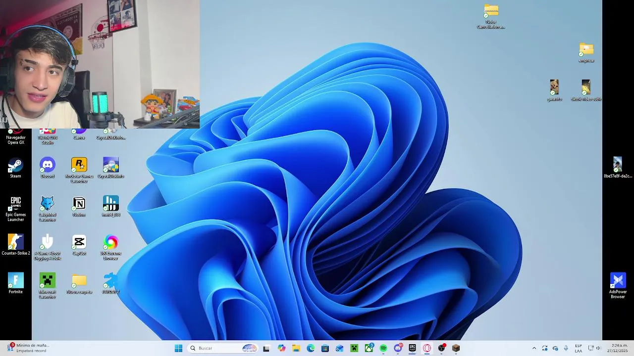Click the brown crate taskbar icon
The height and width of the screenshot is (356, 634).
coord(456,348)
